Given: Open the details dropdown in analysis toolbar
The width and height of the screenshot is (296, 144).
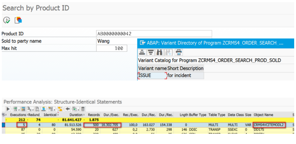Looking at the screenshot, I should tap(16, 109).
